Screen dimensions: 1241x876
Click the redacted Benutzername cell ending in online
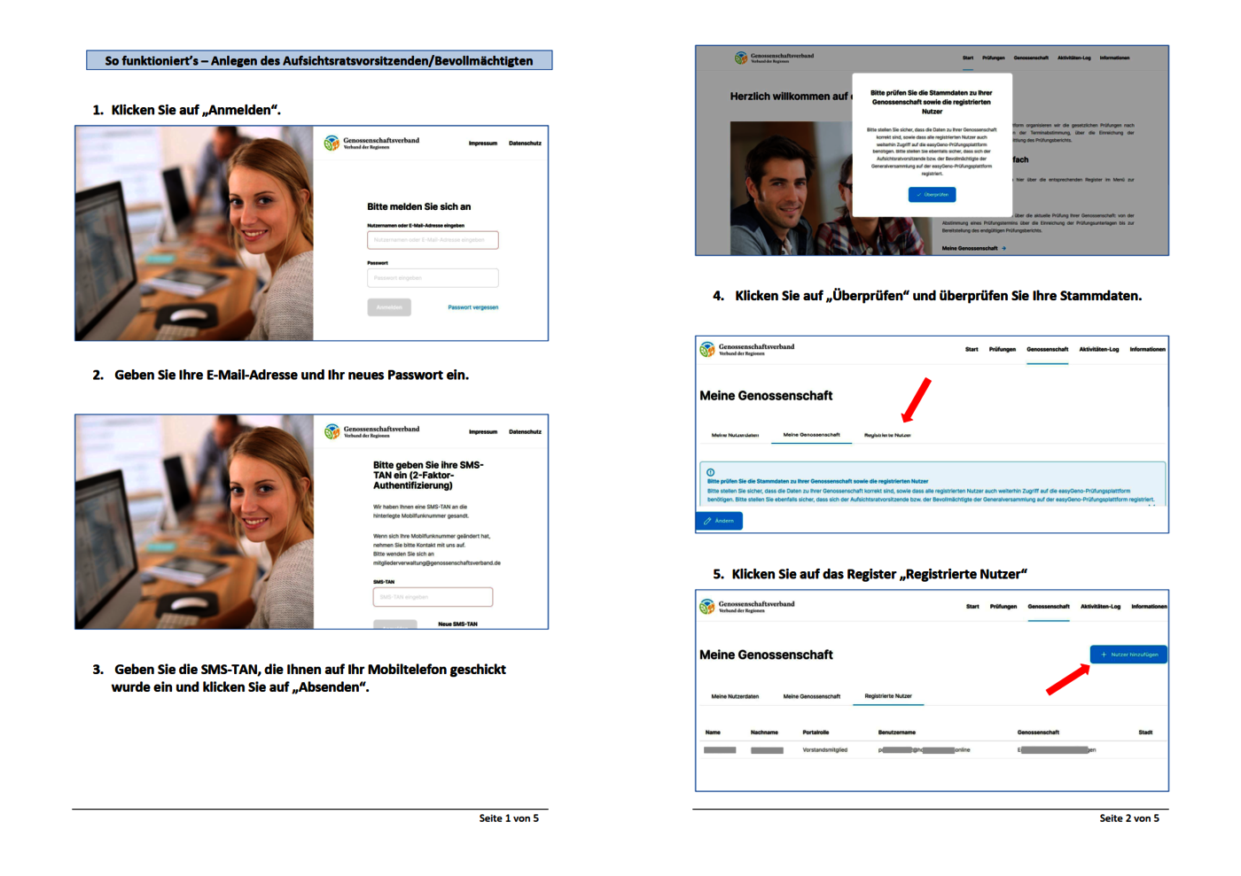[925, 750]
